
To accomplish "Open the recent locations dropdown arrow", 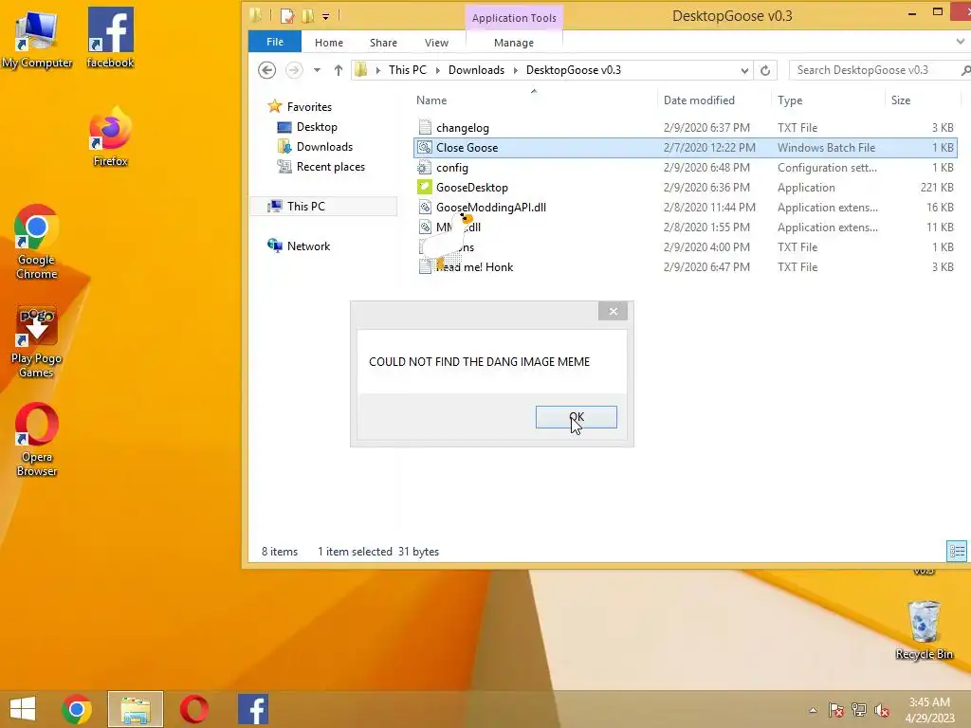I will point(317,70).
